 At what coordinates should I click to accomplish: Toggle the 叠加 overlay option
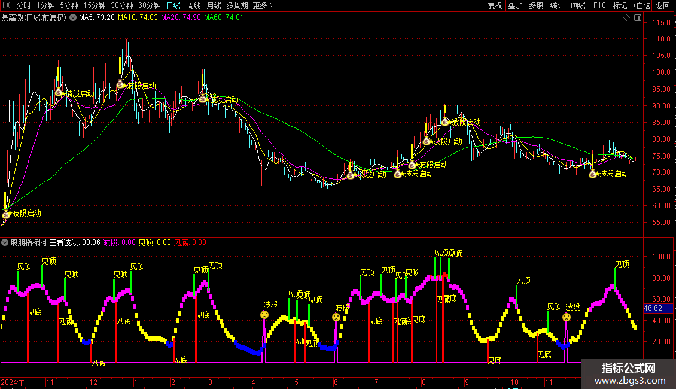pyautogui.click(x=515, y=5)
